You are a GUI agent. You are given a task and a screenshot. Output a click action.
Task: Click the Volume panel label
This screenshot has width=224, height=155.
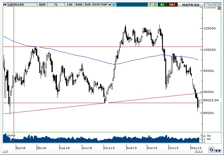[x=10, y=135]
